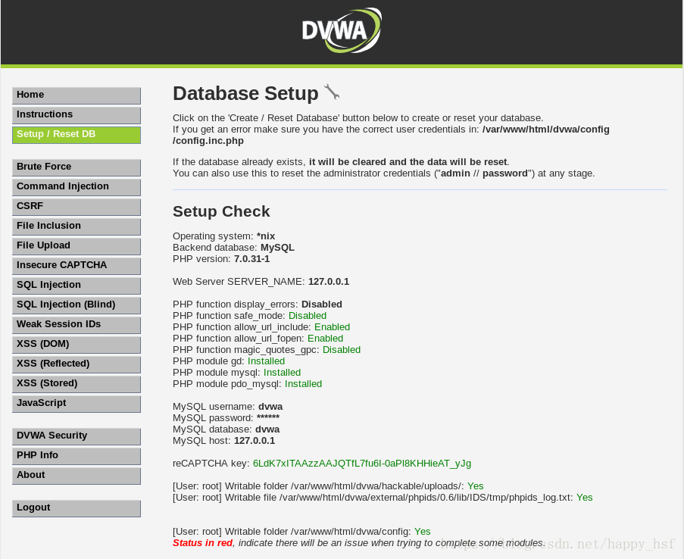Open Insecure CAPTCHA module

click(x=77, y=265)
